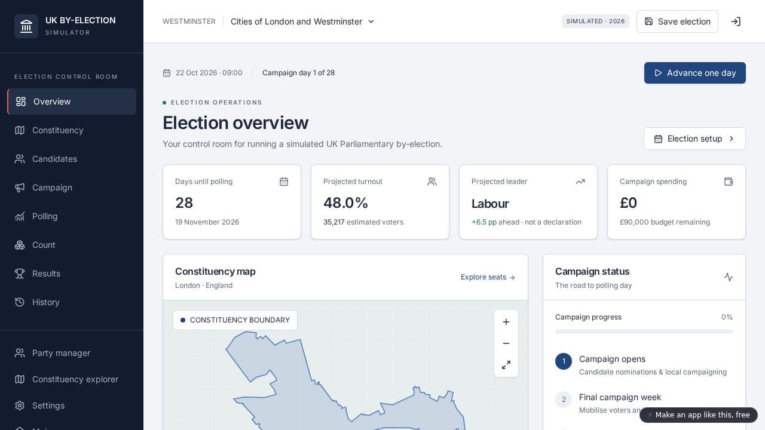Open Constituency explorer in sidebar
The height and width of the screenshot is (430, 765).
click(72, 379)
